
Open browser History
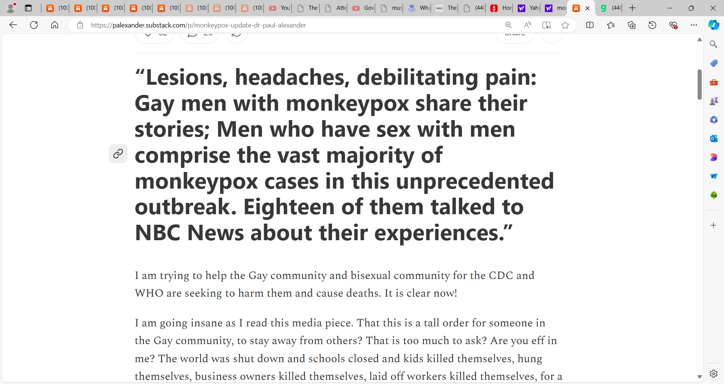click(652, 25)
